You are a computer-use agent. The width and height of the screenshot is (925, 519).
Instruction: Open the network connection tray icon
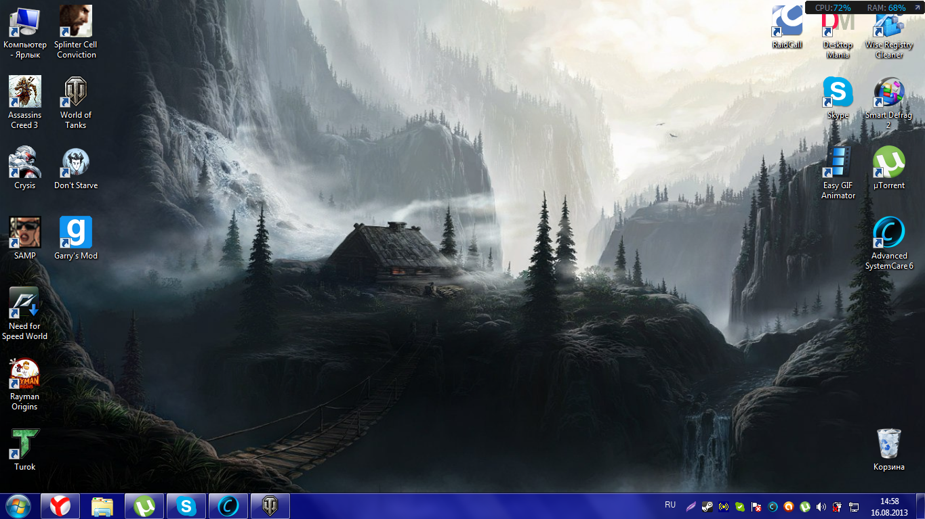point(854,506)
